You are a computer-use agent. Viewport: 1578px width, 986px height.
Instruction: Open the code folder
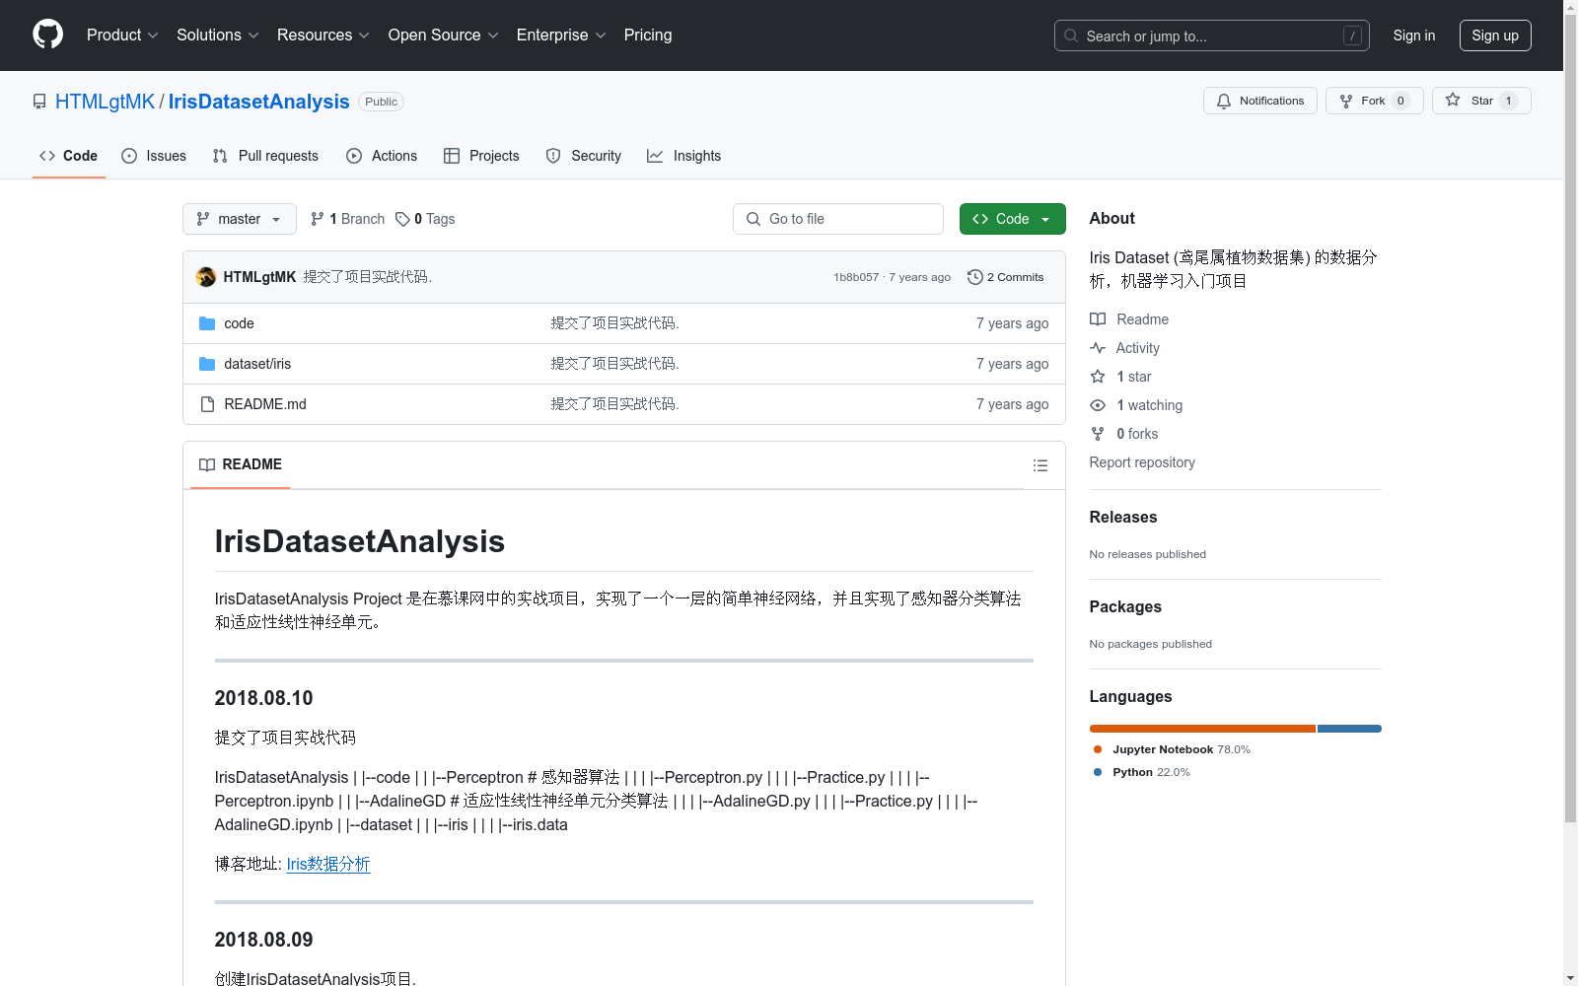[239, 323]
